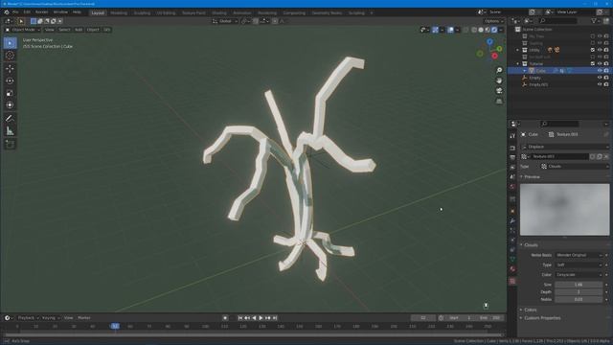Open the Displace modifier selector dropdown
The image size is (613, 345).
tap(565, 147)
